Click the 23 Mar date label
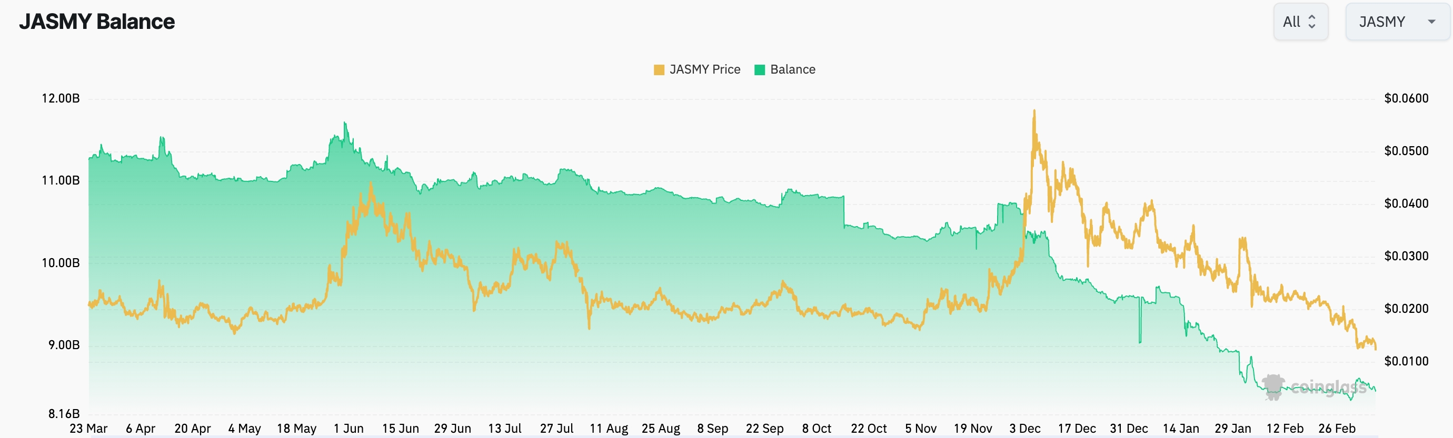This screenshot has height=438, width=1453. pos(88,429)
